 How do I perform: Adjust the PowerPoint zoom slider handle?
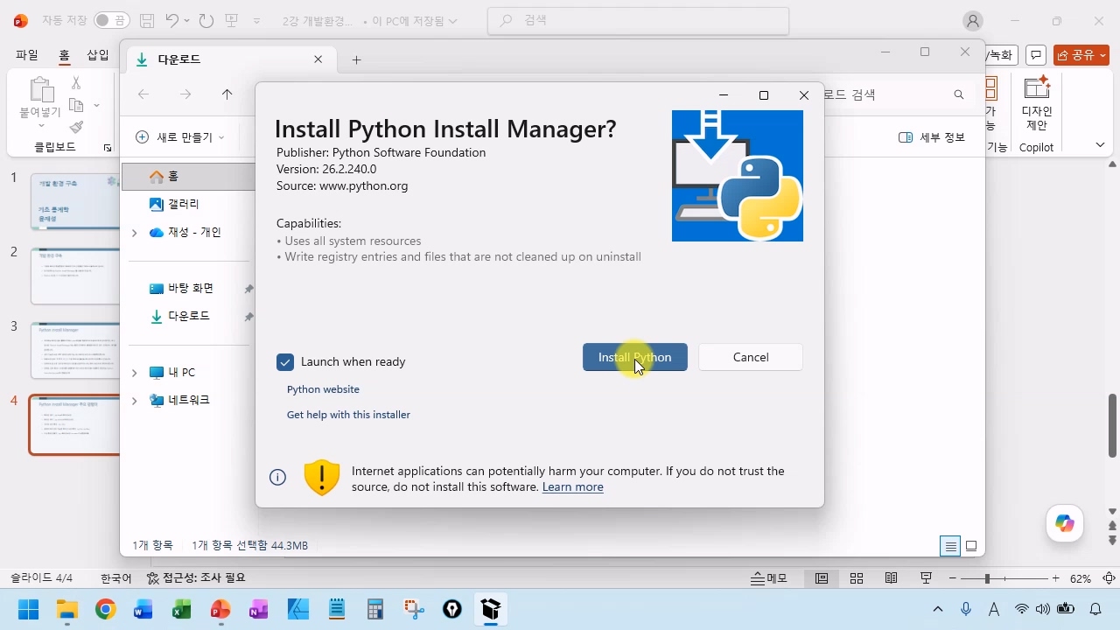point(987,578)
